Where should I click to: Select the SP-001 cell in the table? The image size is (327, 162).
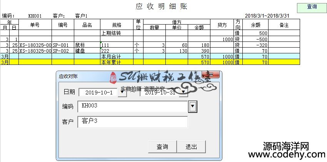click(x=63, y=45)
